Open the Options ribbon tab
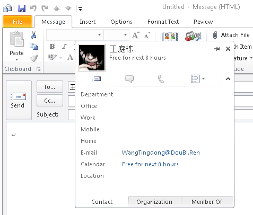 121,22
